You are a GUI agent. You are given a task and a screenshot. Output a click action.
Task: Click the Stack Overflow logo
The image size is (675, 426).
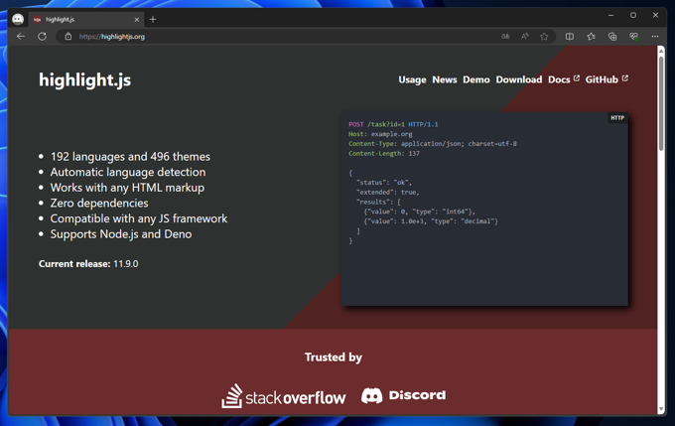point(283,396)
